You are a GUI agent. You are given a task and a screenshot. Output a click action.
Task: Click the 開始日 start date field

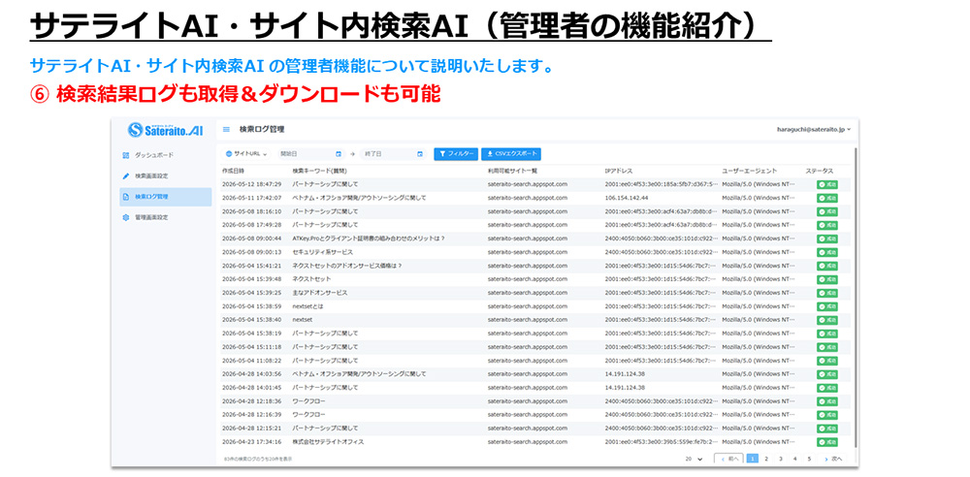coord(309,153)
